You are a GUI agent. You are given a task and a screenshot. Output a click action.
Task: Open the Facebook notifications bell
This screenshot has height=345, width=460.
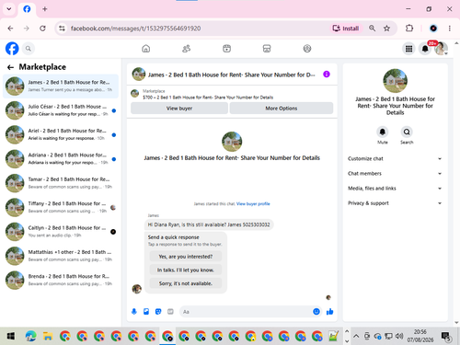pyautogui.click(x=425, y=49)
